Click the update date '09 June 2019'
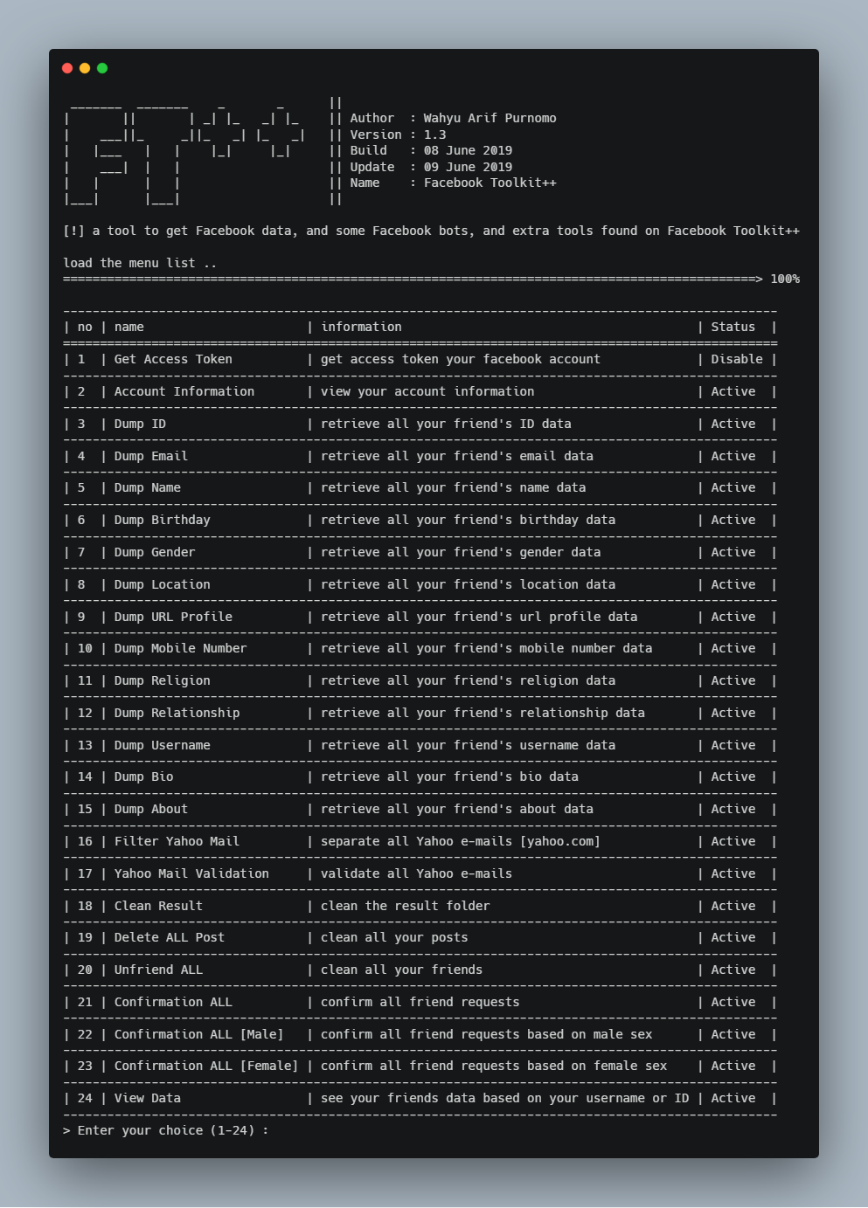868x1208 pixels. pos(469,167)
